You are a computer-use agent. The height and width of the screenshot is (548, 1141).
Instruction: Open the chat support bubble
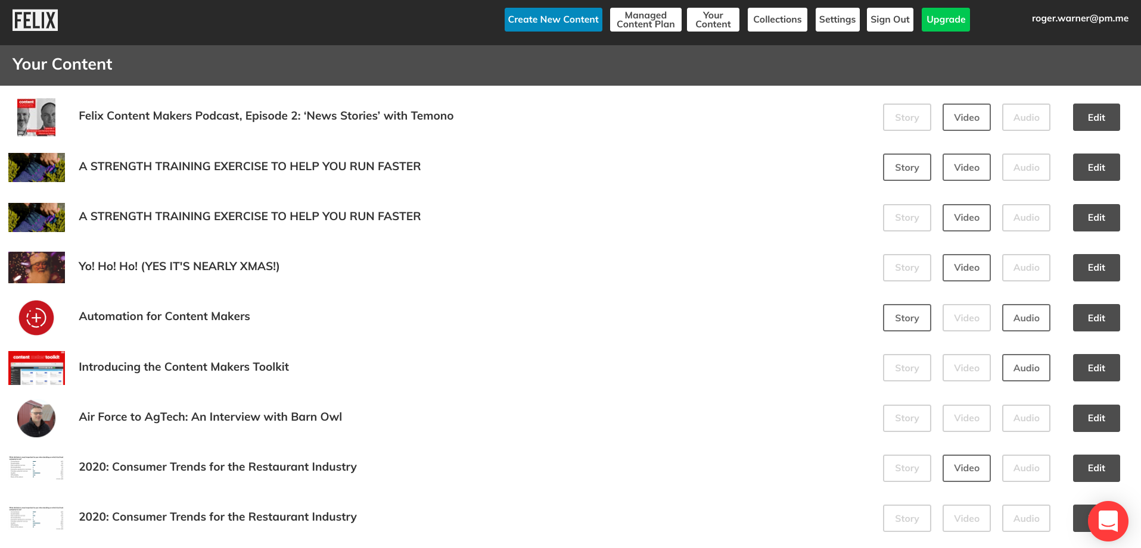pyautogui.click(x=1108, y=521)
